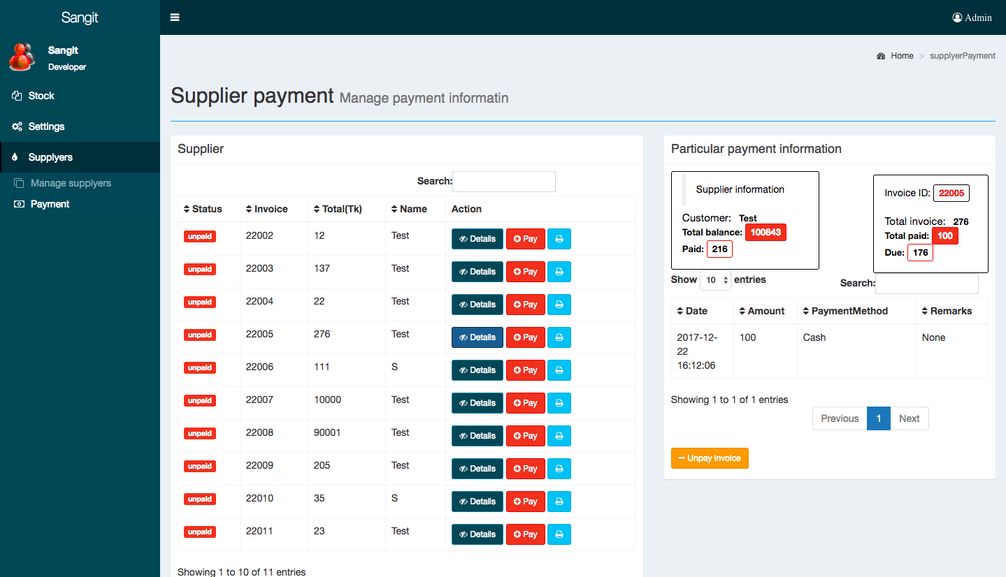The image size is (1006, 577).
Task: Click the print icon for invoice 22011
Action: (559, 534)
